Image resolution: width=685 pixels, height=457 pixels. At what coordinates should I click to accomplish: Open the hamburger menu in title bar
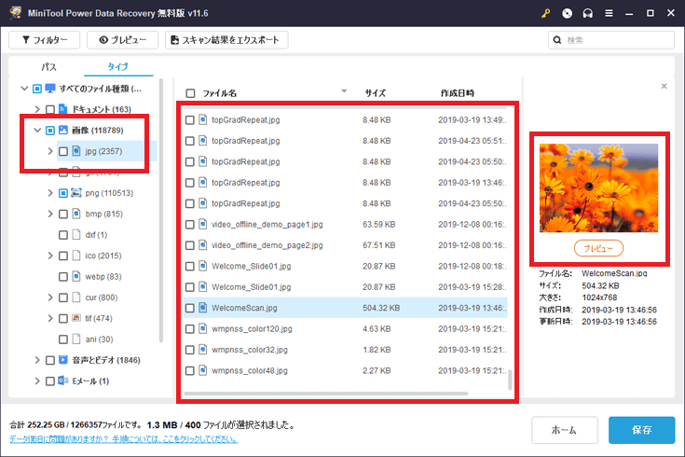click(x=609, y=13)
